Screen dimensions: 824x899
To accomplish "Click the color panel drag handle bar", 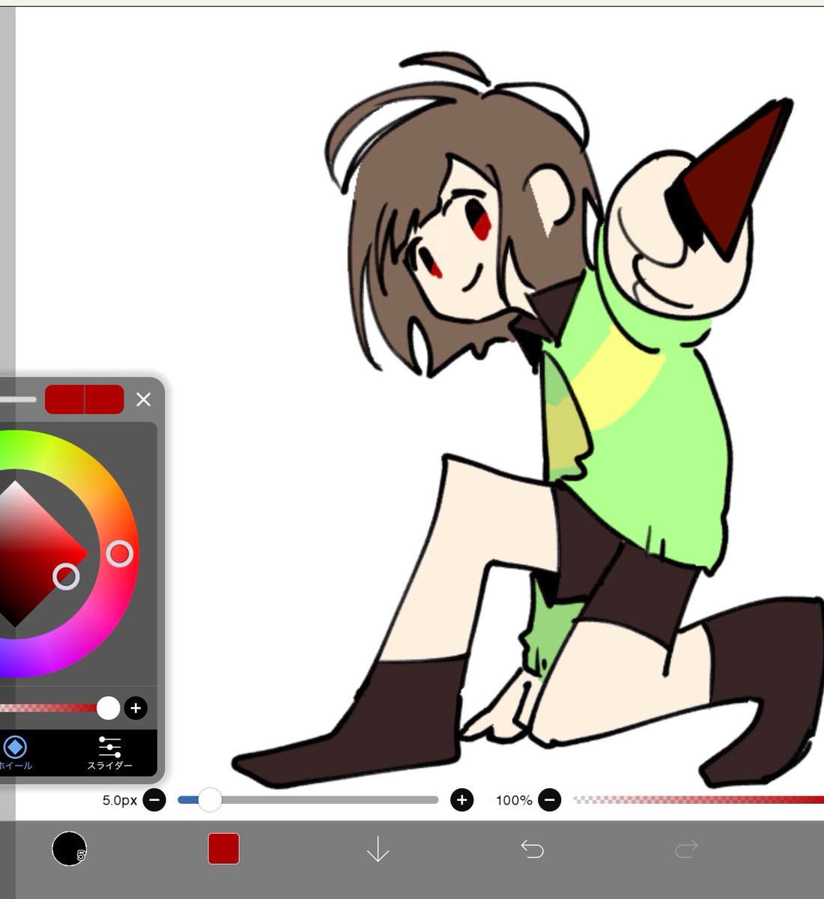I will coord(18,399).
